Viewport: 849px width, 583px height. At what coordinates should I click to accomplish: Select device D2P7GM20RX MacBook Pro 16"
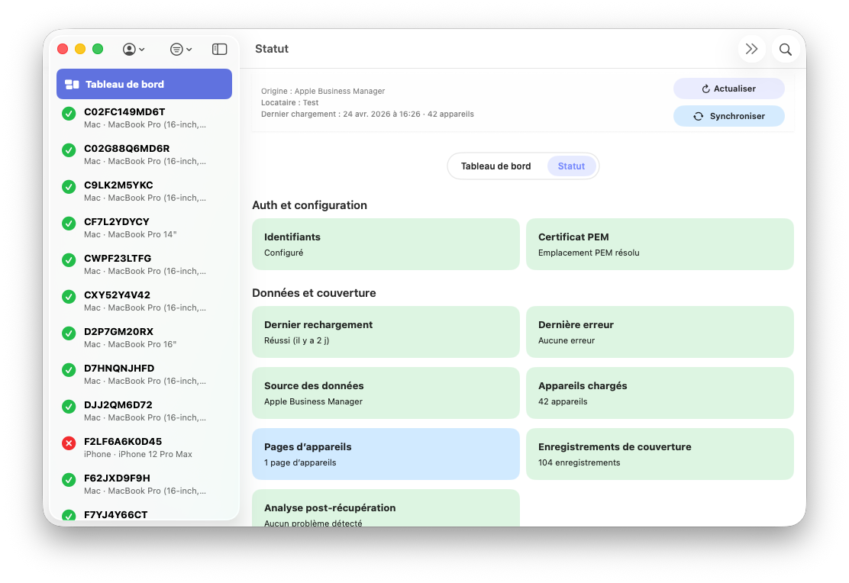[x=144, y=337]
